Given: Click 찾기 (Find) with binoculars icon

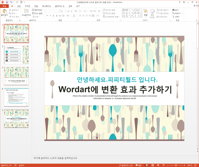Looking at the screenshot, I should pos(175,10).
